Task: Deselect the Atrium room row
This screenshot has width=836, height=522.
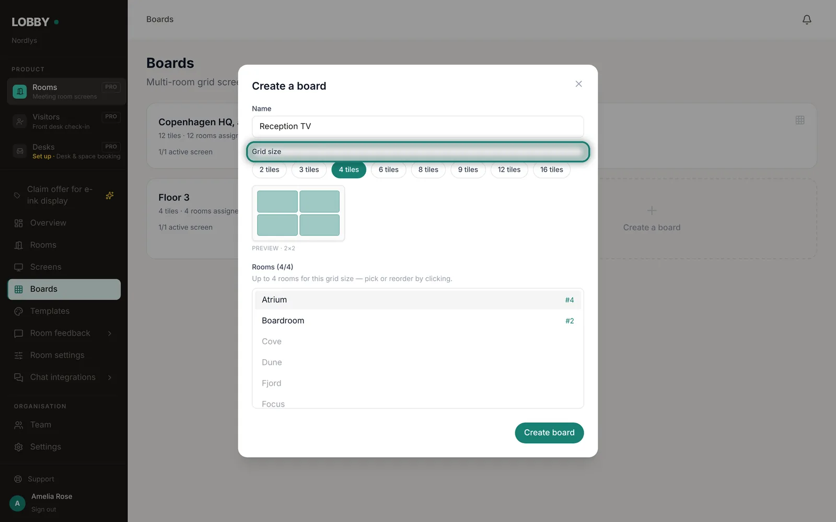Action: (x=418, y=300)
